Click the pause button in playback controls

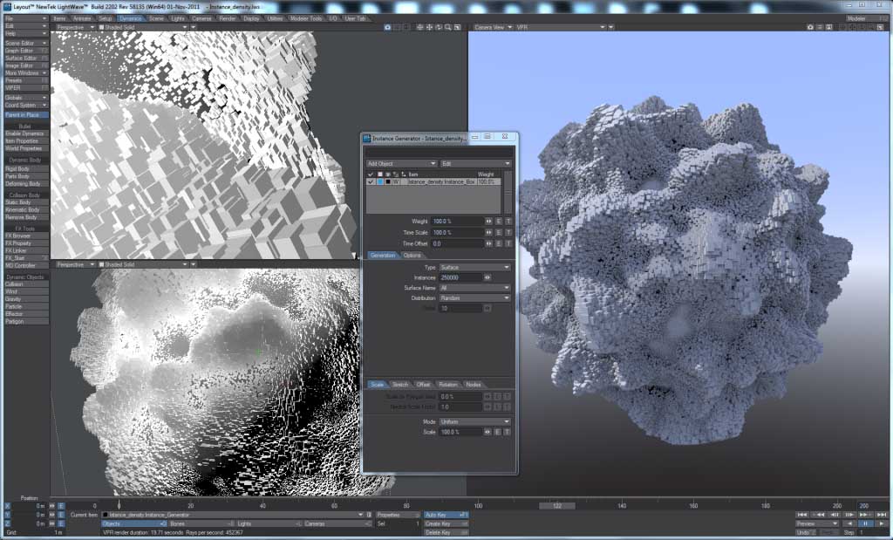tap(865, 523)
